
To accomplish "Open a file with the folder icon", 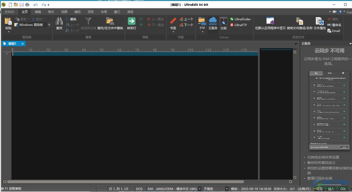I will click(16, 5).
